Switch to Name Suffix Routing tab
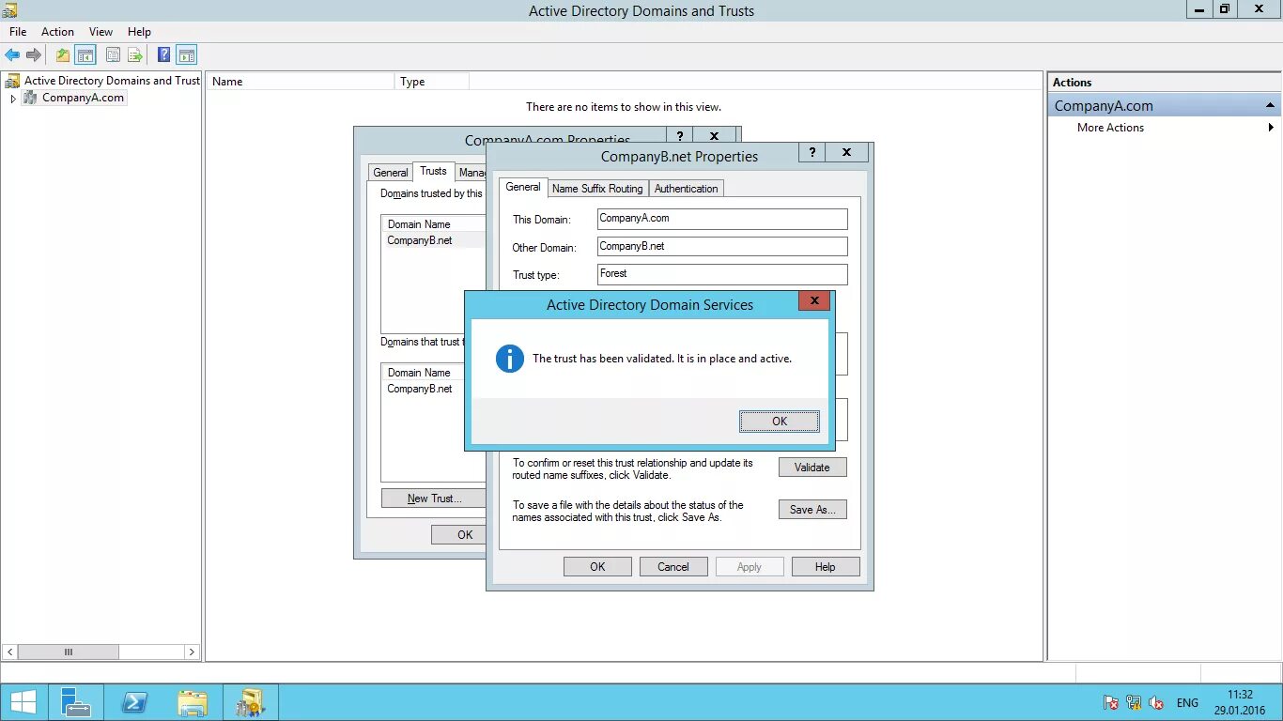 (x=597, y=189)
